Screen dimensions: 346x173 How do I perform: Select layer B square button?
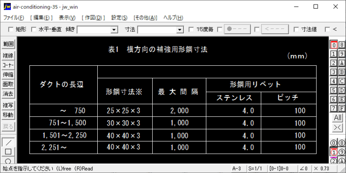(x=341, y=72)
